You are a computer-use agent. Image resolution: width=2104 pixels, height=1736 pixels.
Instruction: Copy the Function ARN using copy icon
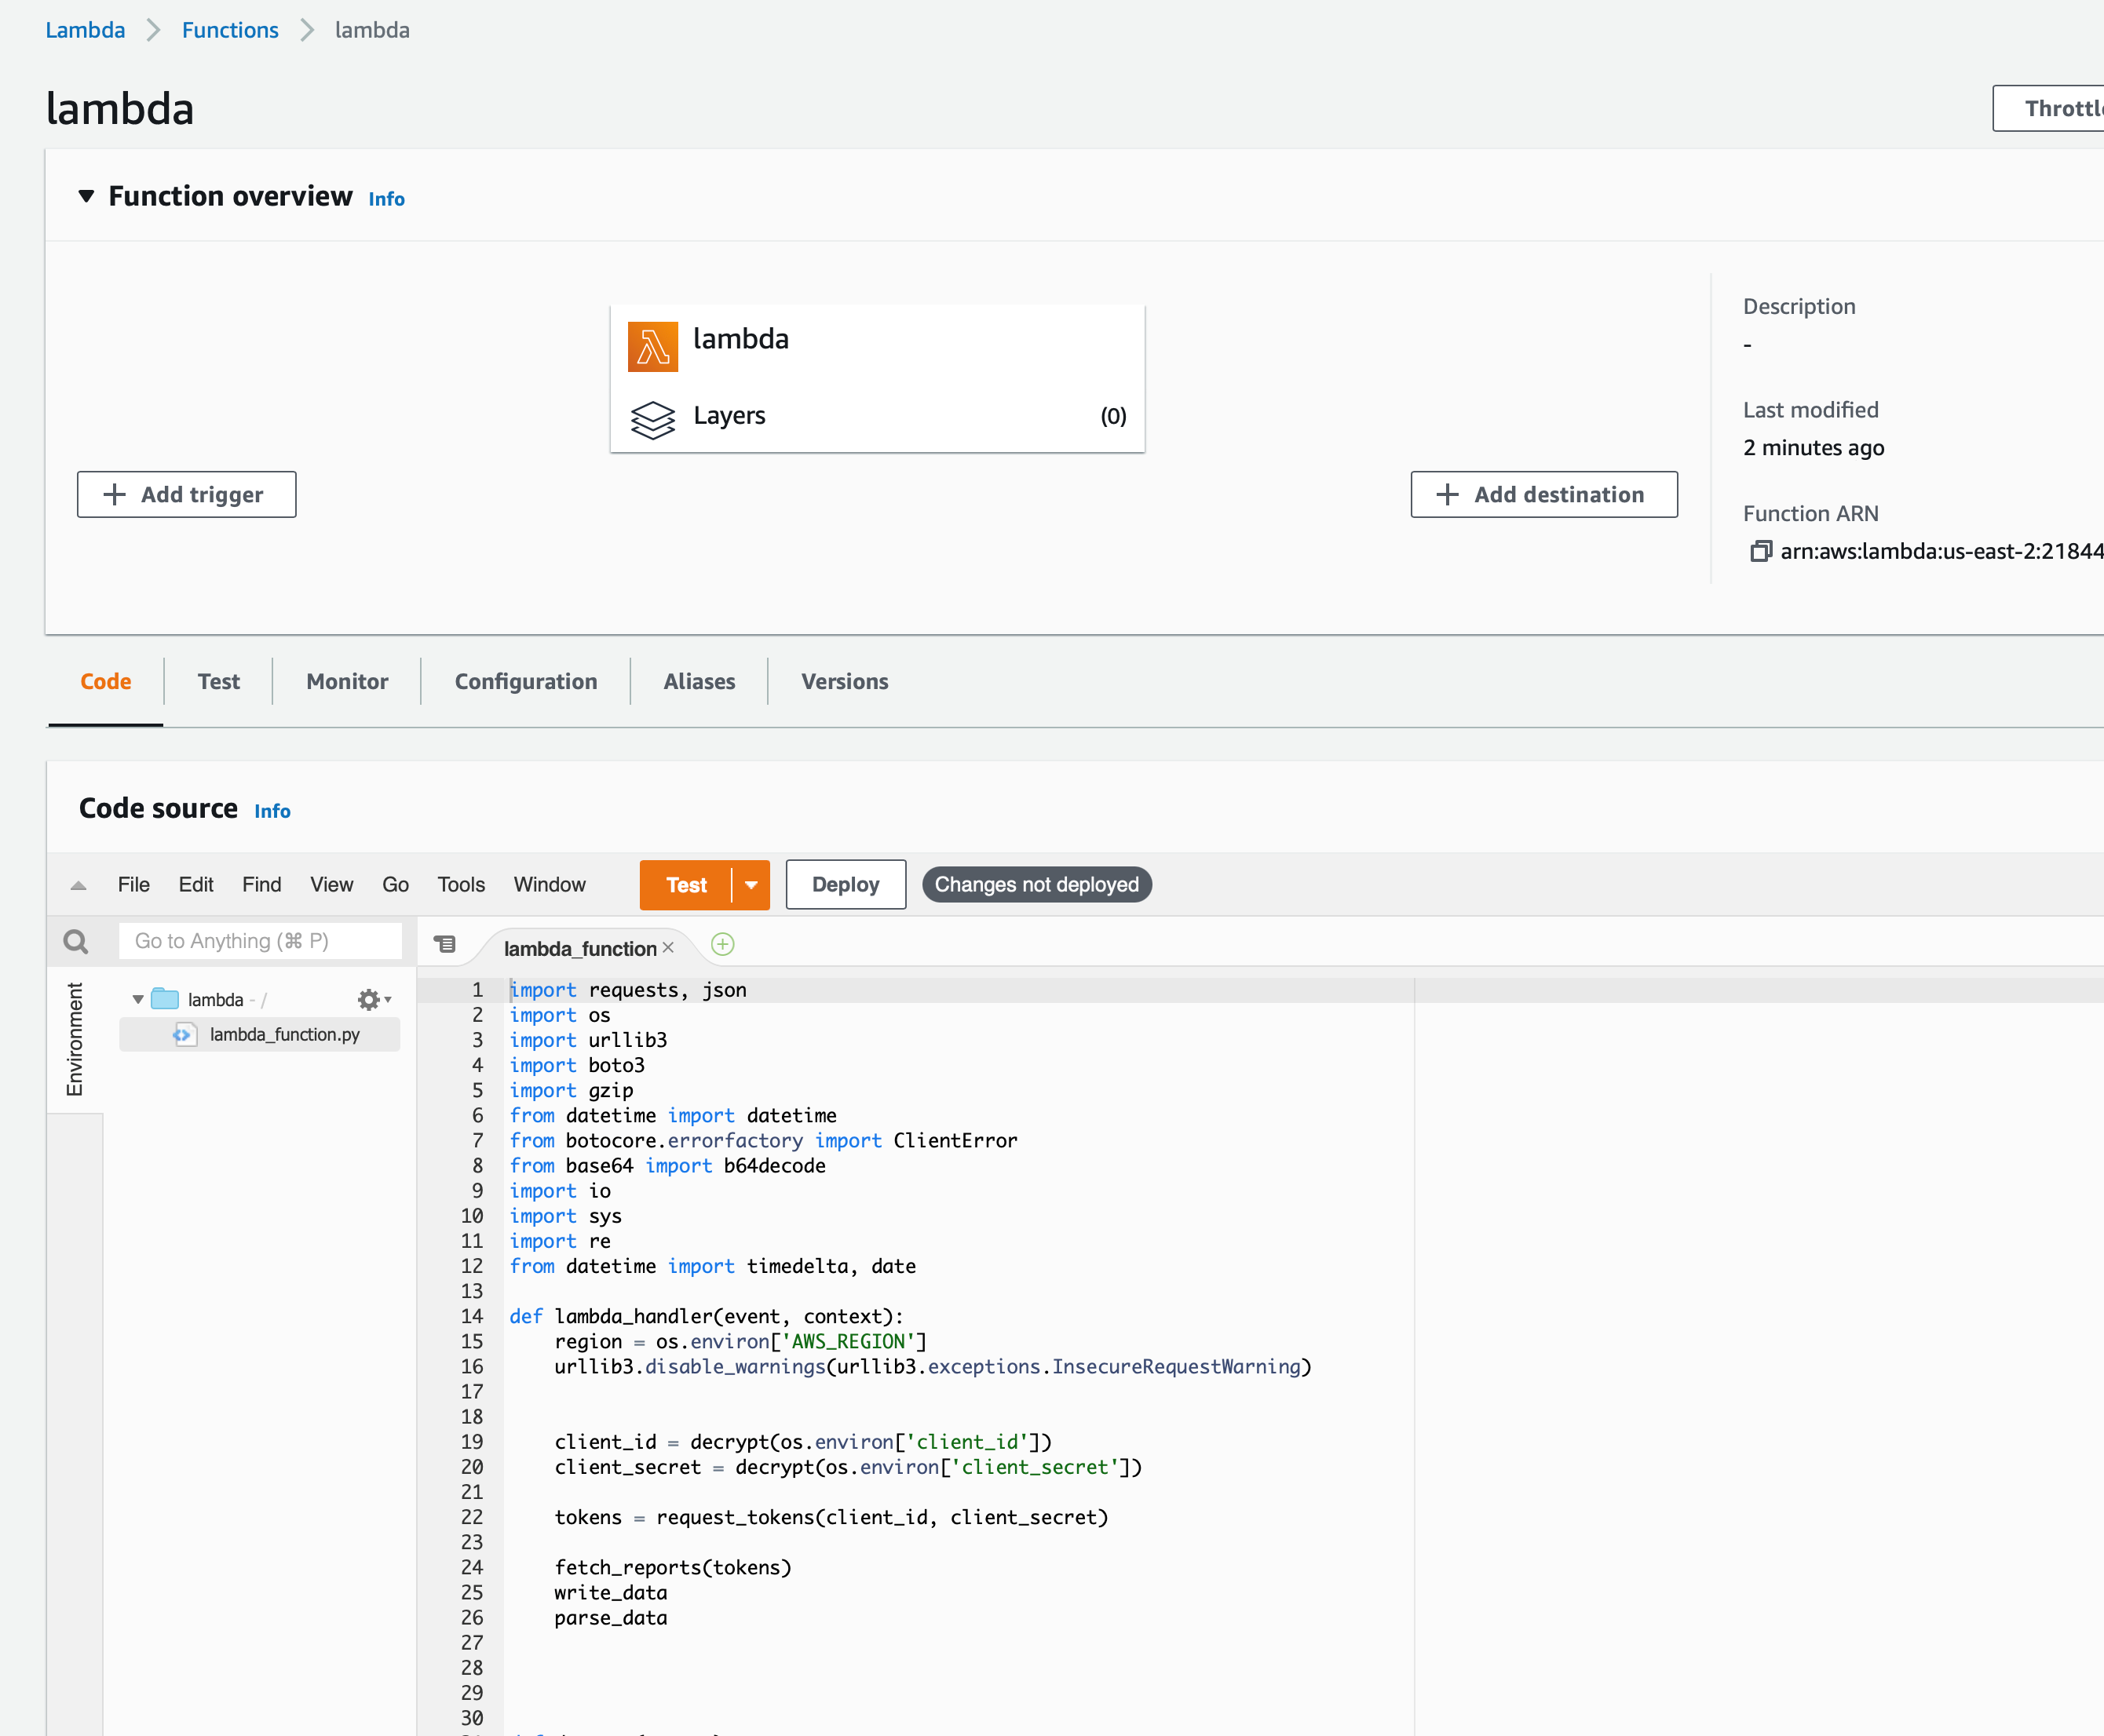[1760, 551]
